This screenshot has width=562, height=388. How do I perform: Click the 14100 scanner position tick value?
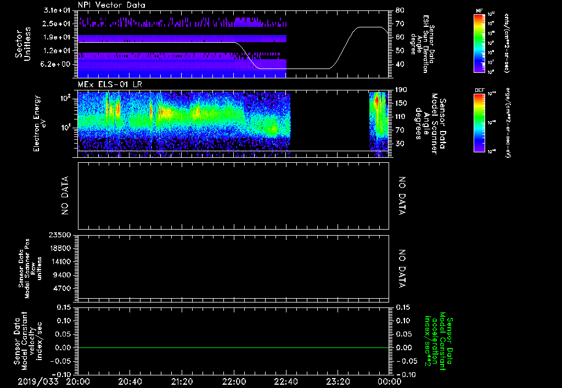click(59, 261)
